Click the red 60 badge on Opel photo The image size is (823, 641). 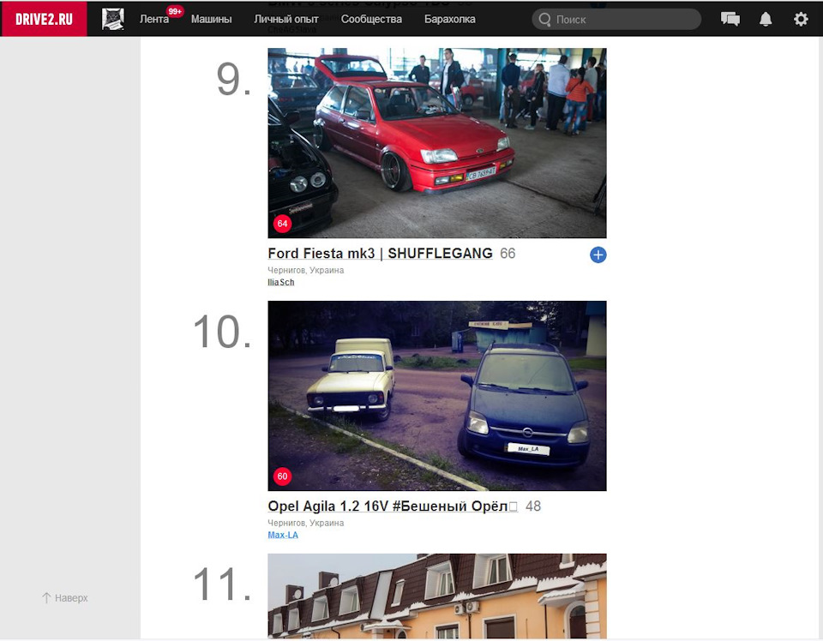click(x=282, y=476)
